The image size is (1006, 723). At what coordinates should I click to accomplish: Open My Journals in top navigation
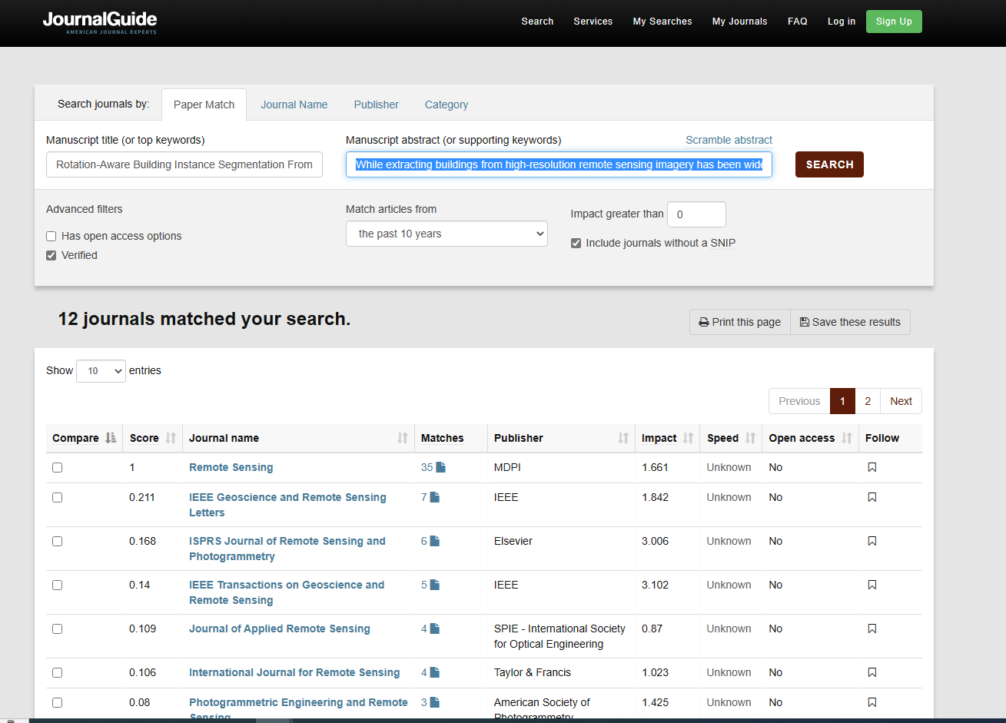click(739, 22)
